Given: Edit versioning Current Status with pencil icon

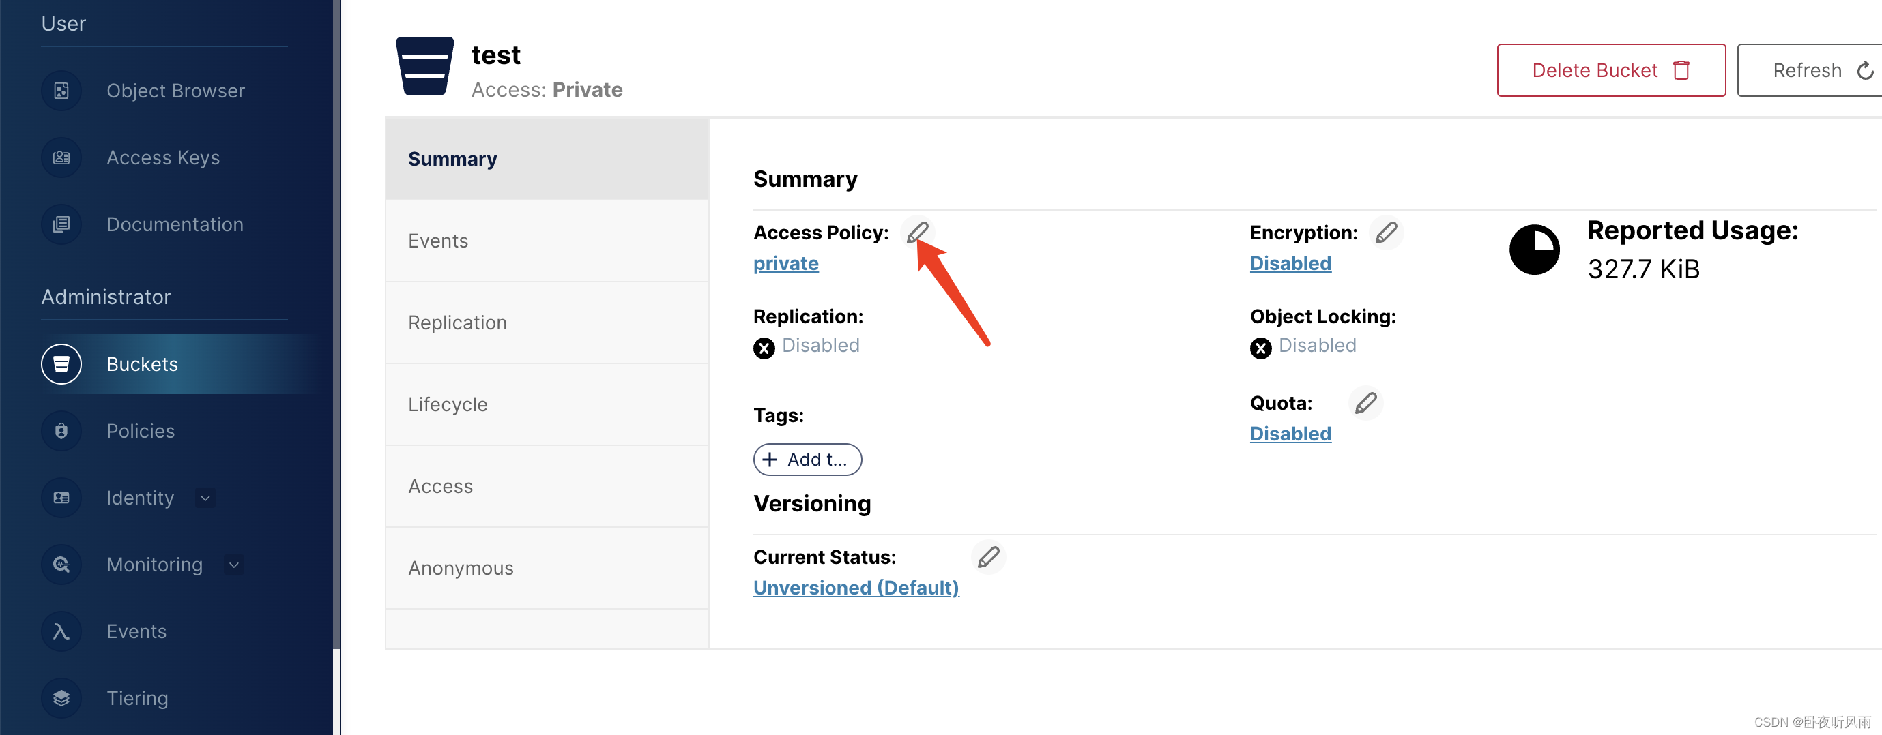Looking at the screenshot, I should click(x=989, y=557).
